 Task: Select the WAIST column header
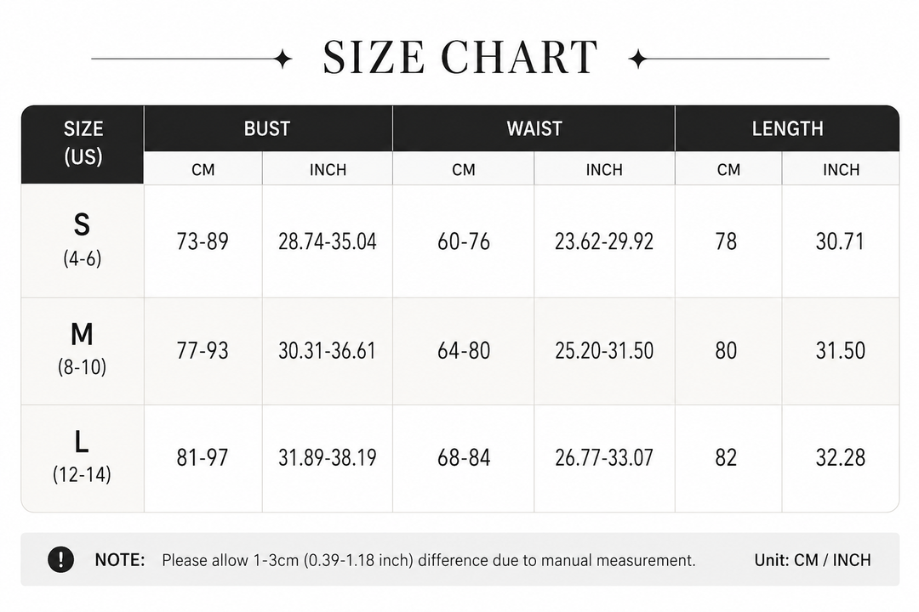pyautogui.click(x=534, y=128)
